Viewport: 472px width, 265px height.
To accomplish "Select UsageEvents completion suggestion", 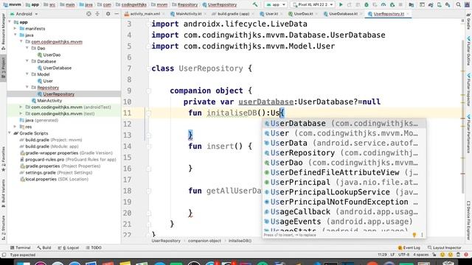I will [344, 222].
